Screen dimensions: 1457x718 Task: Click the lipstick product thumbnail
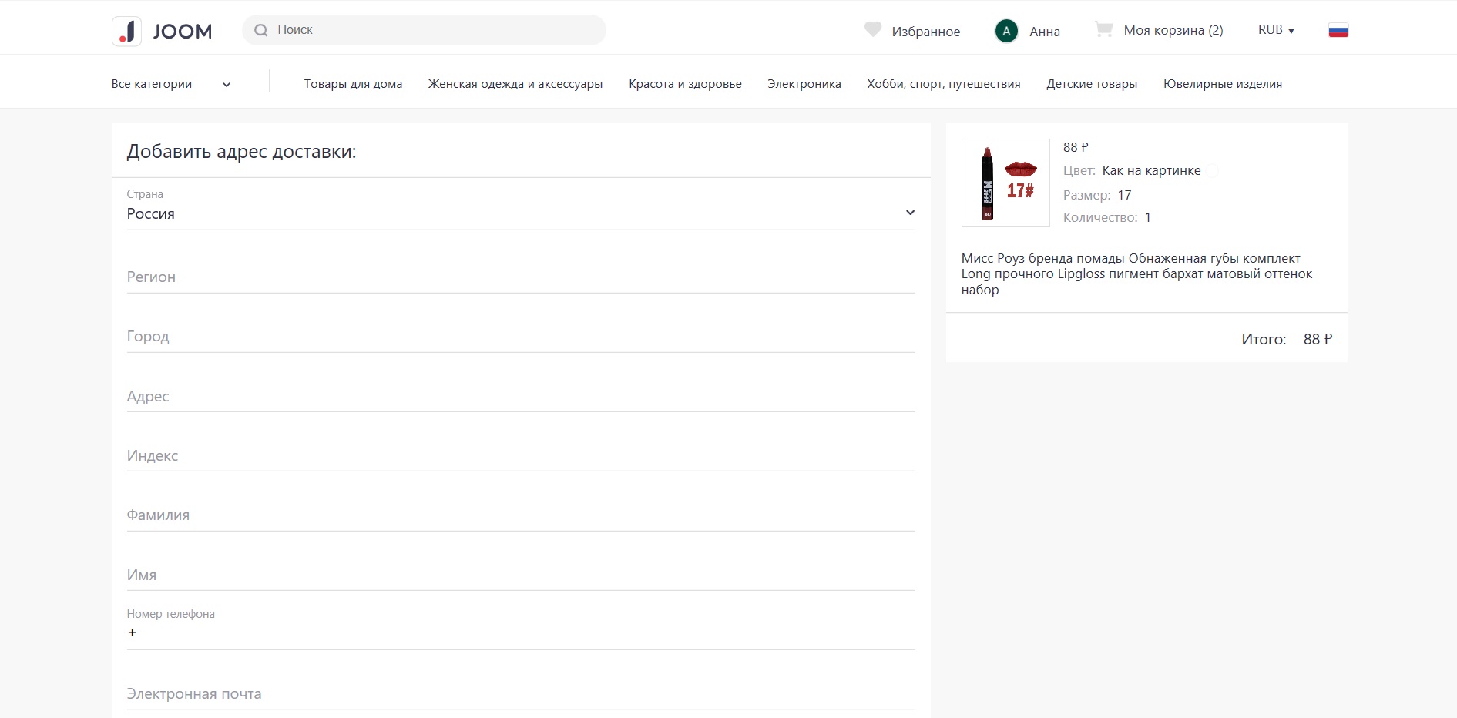tap(1005, 183)
